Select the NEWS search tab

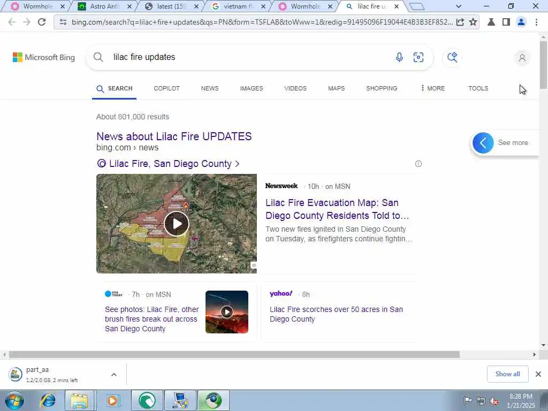point(210,88)
